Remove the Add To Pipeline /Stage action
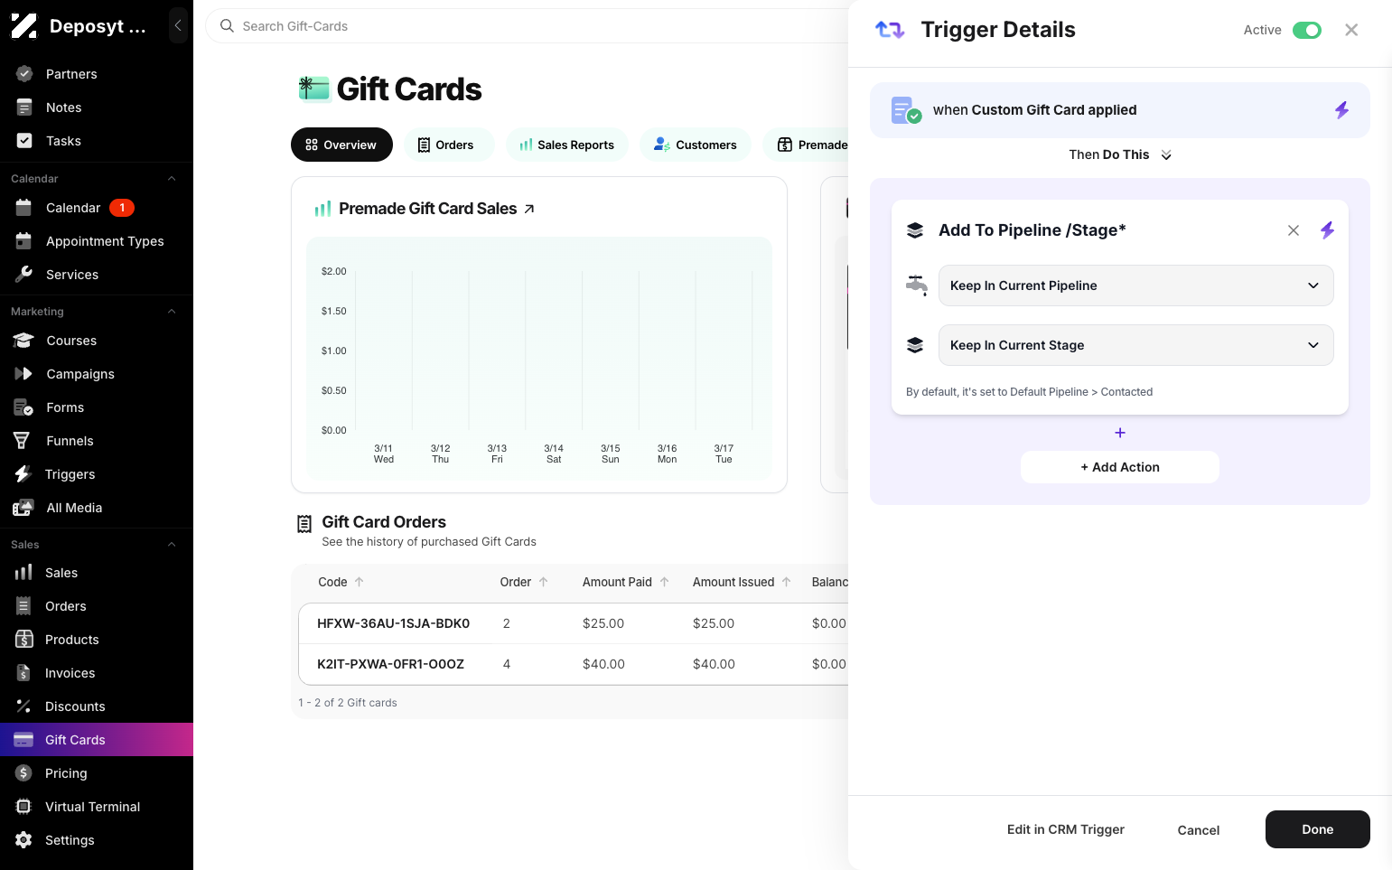The width and height of the screenshot is (1392, 870). click(x=1294, y=230)
